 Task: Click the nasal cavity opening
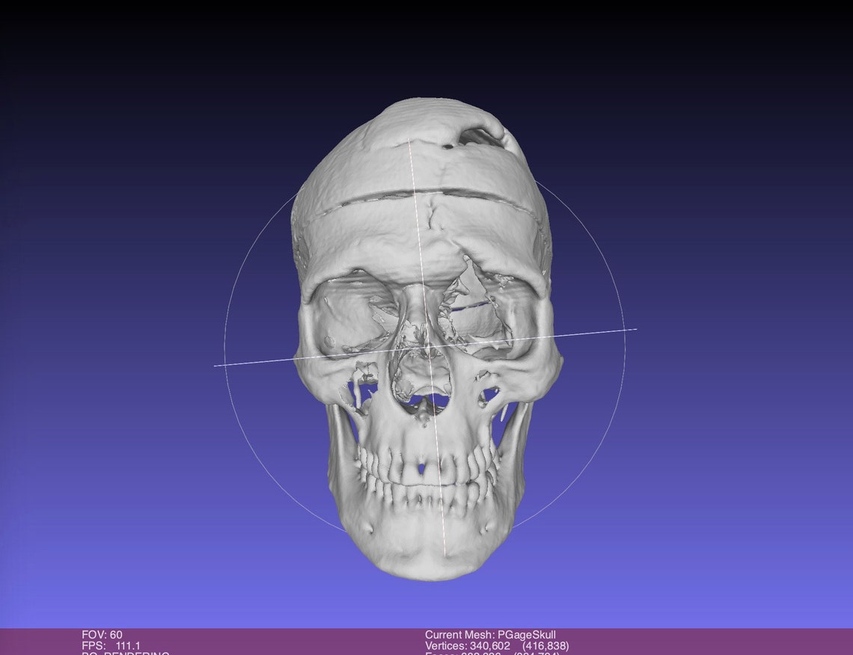tap(421, 381)
